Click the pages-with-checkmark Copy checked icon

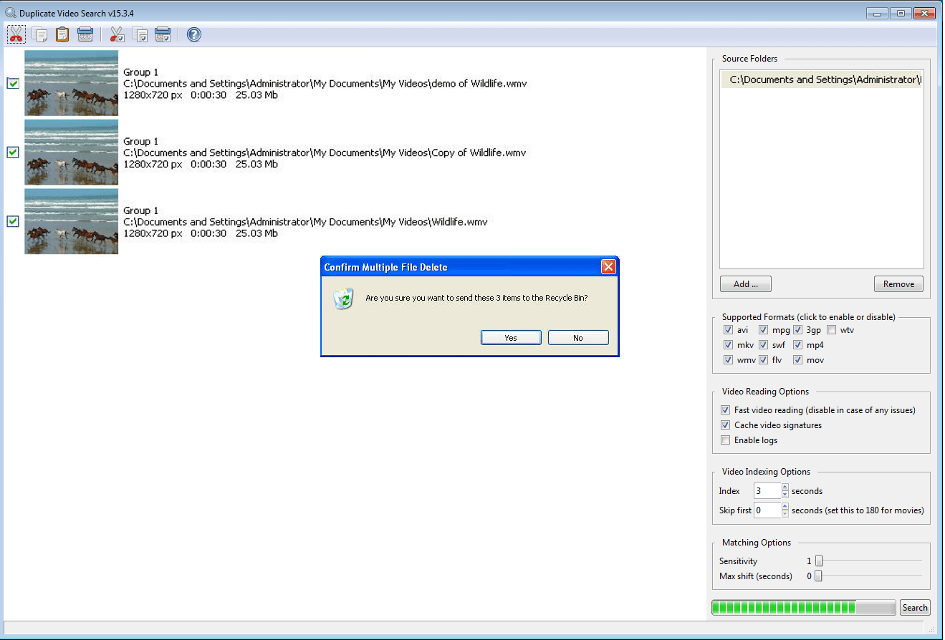pos(140,34)
